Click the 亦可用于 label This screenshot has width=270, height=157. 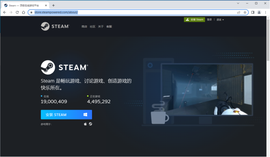coord(46,124)
